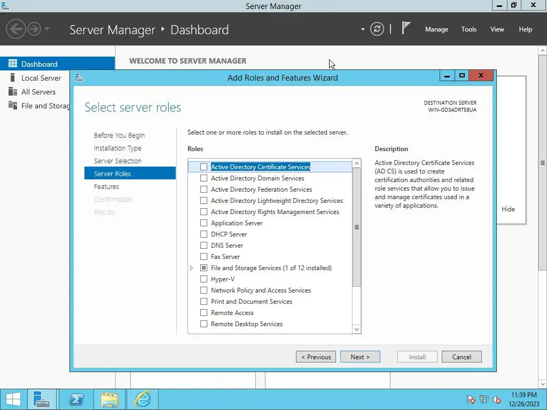Check Active Directory Domain Services
Viewport: 547px width, 410px height.
[x=204, y=178]
